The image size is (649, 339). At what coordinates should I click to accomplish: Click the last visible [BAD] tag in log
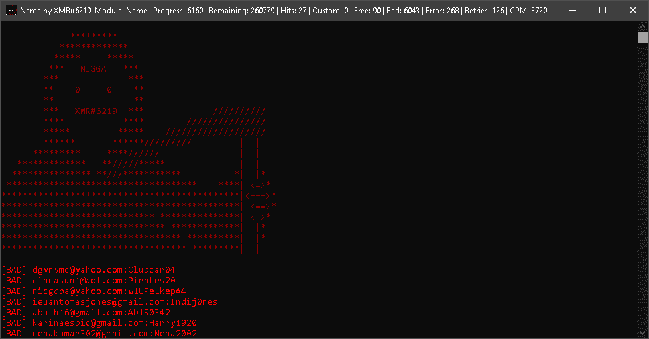(x=14, y=333)
